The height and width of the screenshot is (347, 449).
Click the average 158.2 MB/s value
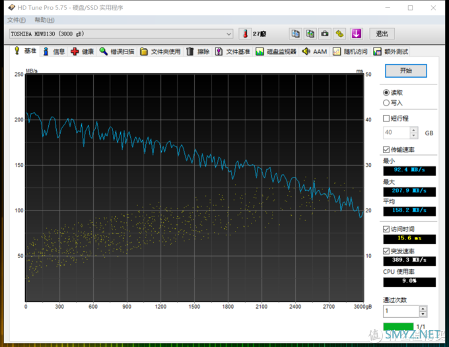point(409,211)
